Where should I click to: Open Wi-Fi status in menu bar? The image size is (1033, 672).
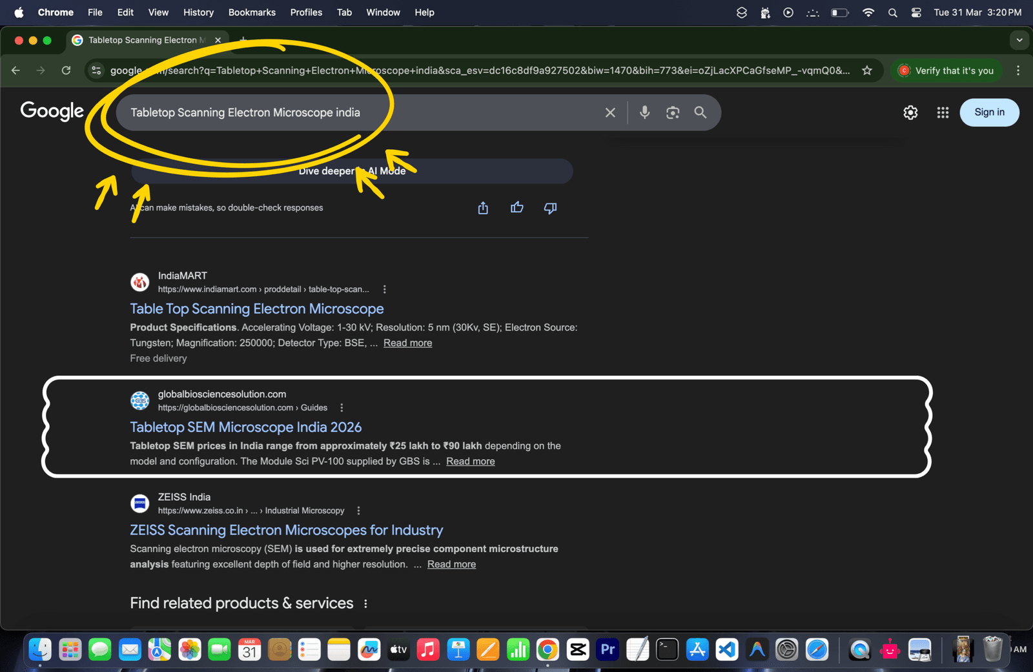(x=868, y=12)
